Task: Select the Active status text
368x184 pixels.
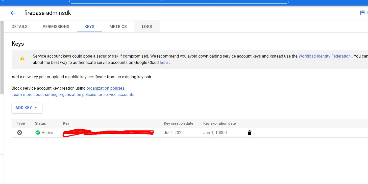Action: 47,133
